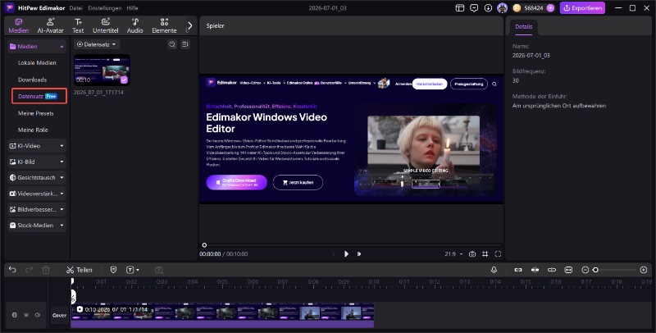Open the user avatar profile
This screenshot has width=656, height=333.
click(502, 8)
